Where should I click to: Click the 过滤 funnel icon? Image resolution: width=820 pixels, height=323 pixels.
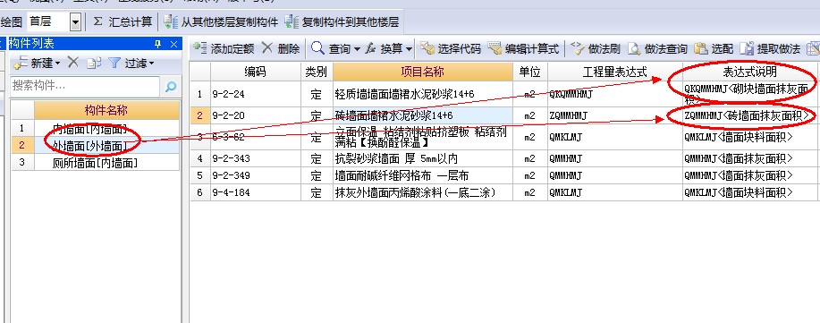point(114,64)
